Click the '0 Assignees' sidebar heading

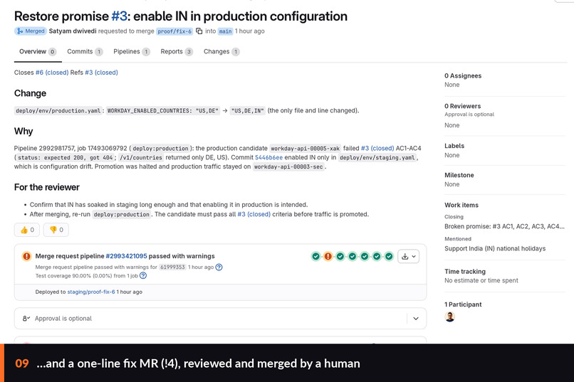(x=463, y=75)
